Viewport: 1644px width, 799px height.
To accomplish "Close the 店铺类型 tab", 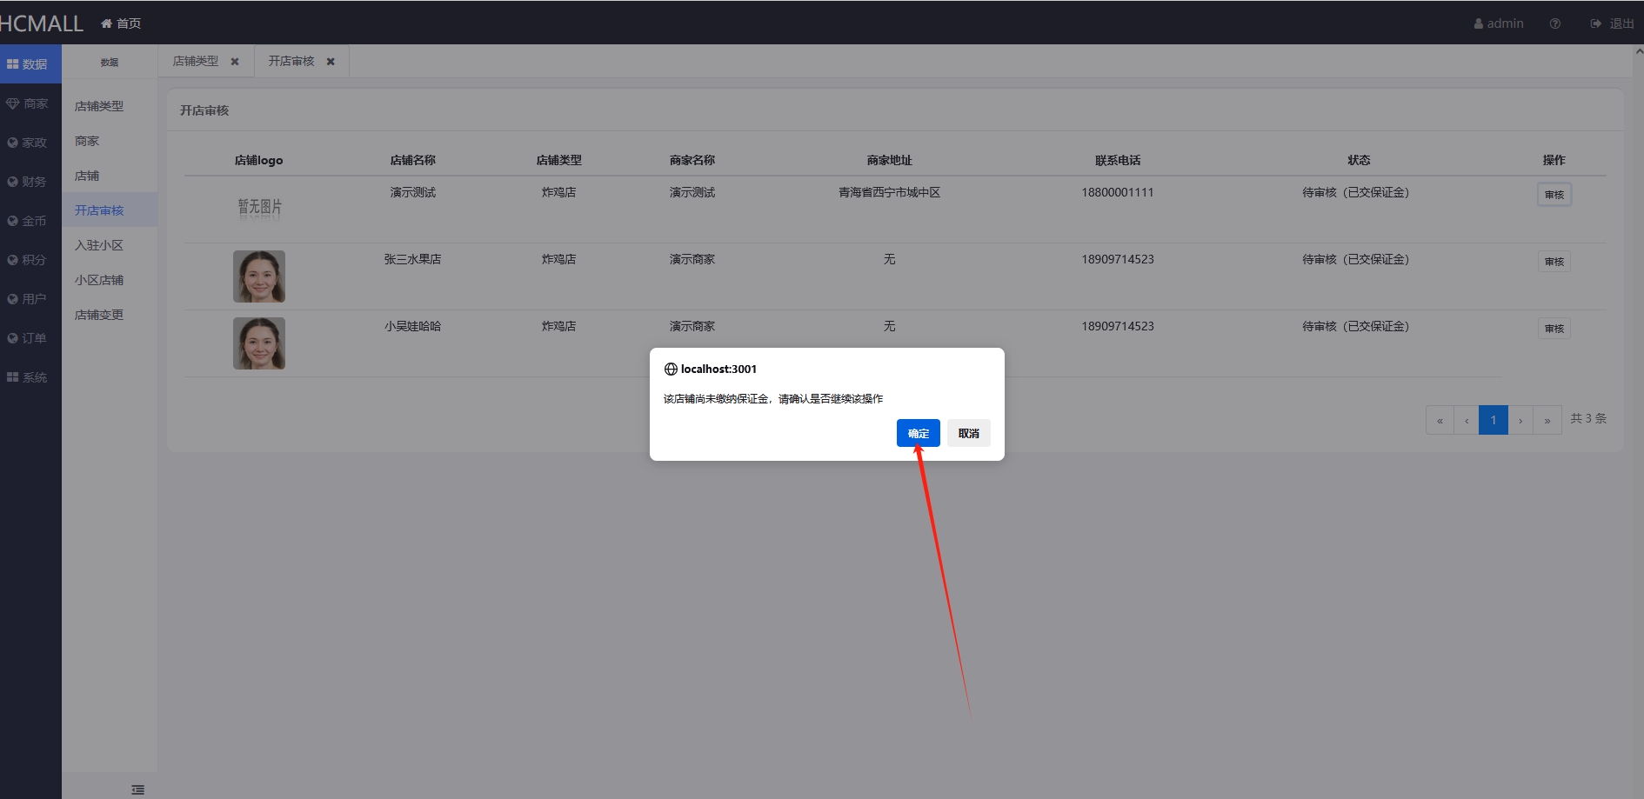I will coord(235,62).
